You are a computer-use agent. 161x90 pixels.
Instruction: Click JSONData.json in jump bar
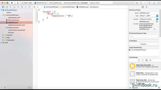pyautogui.click(x=83, y=7)
